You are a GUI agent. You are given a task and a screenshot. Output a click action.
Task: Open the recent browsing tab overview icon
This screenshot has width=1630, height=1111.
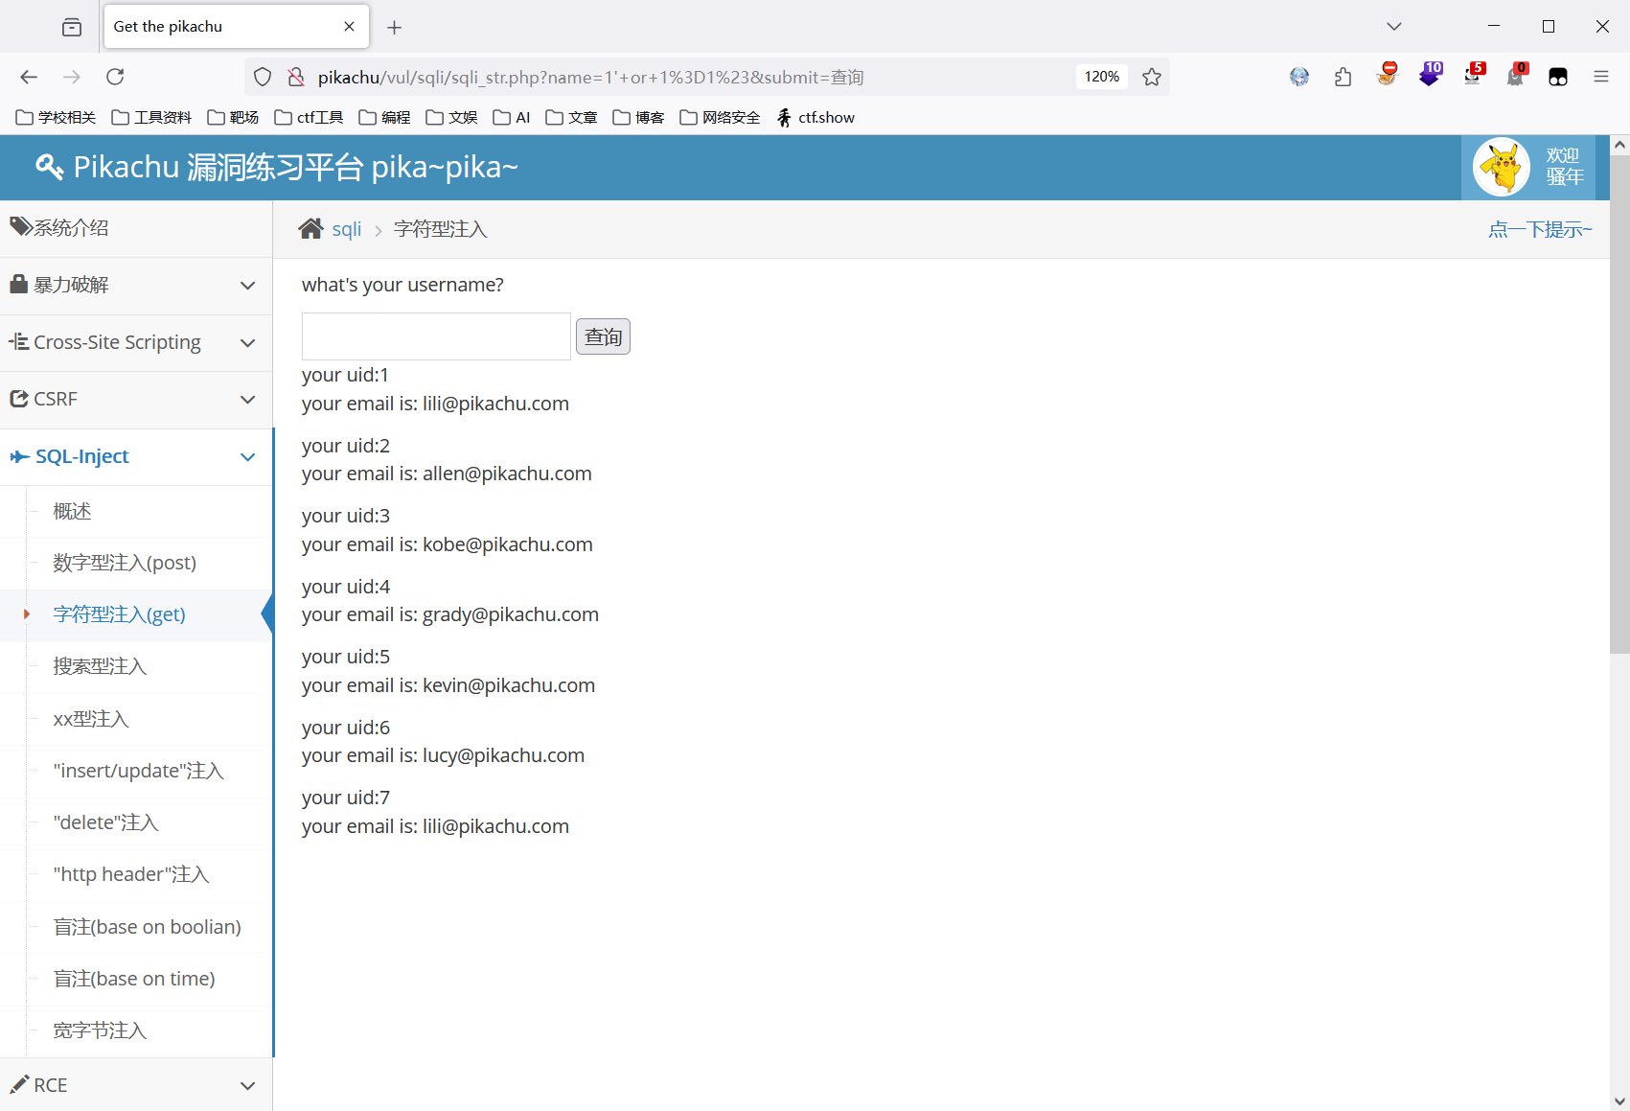click(x=72, y=27)
